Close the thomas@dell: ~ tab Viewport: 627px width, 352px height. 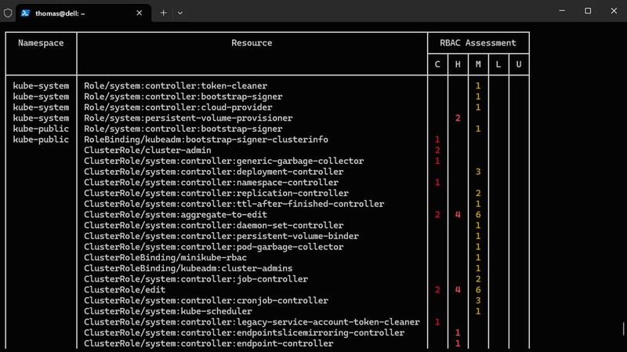pos(140,13)
